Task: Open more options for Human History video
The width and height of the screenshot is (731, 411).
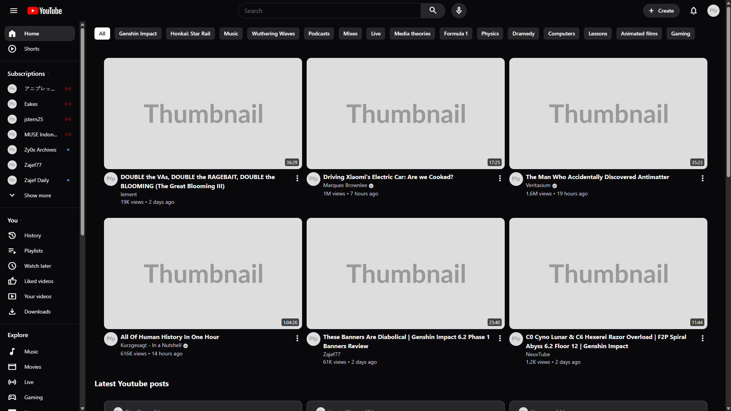Action: (x=297, y=338)
